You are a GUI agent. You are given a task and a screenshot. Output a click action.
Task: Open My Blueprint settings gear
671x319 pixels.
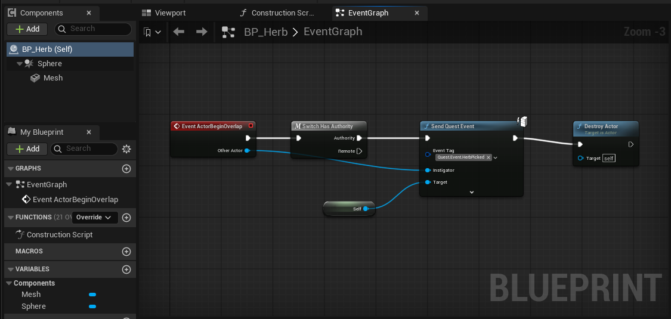click(126, 149)
